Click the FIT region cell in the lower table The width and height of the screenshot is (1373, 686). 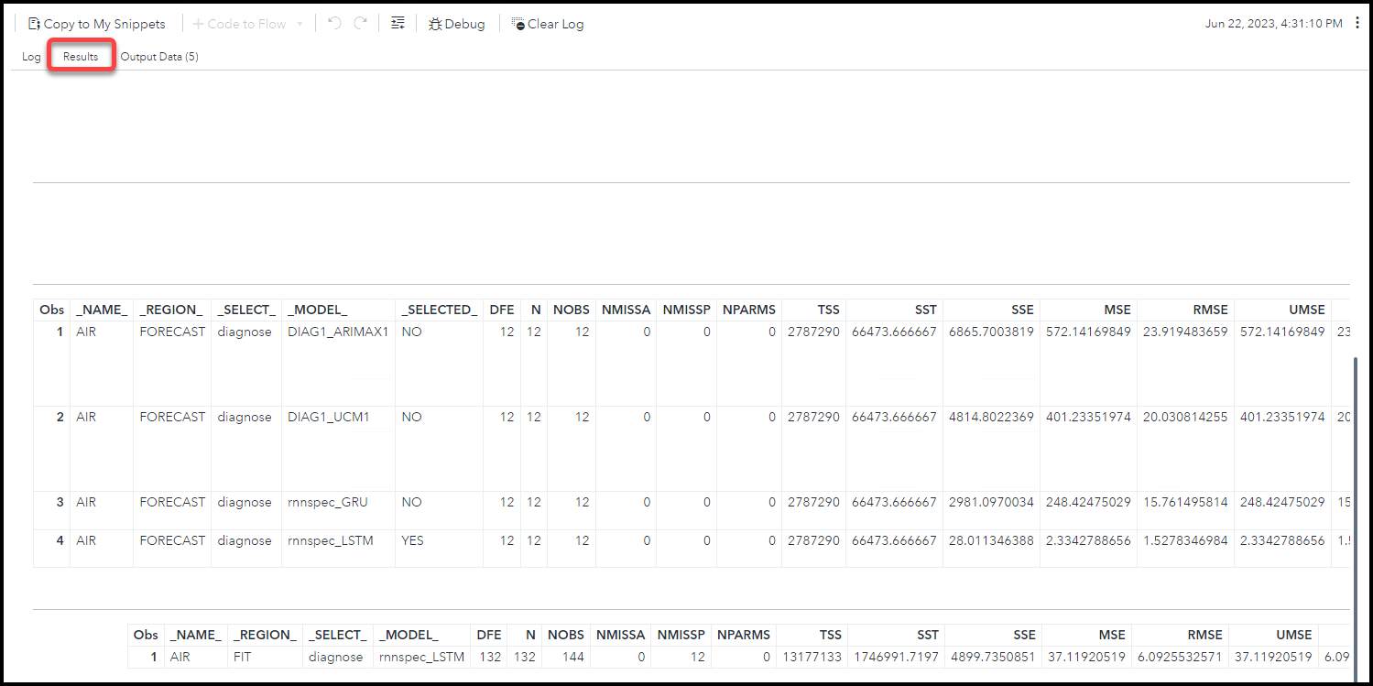click(x=243, y=657)
